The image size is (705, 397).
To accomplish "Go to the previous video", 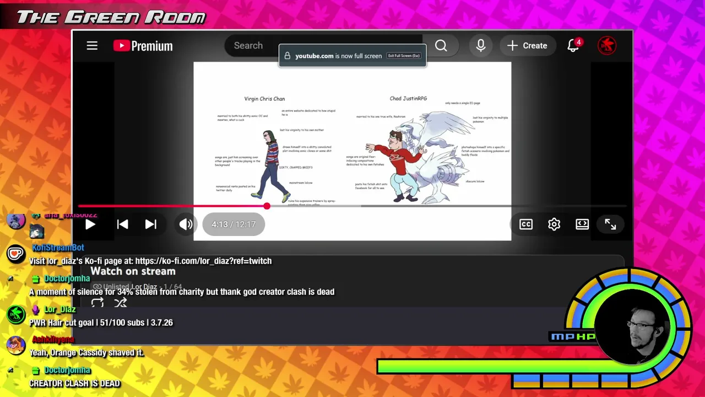I will point(122,224).
